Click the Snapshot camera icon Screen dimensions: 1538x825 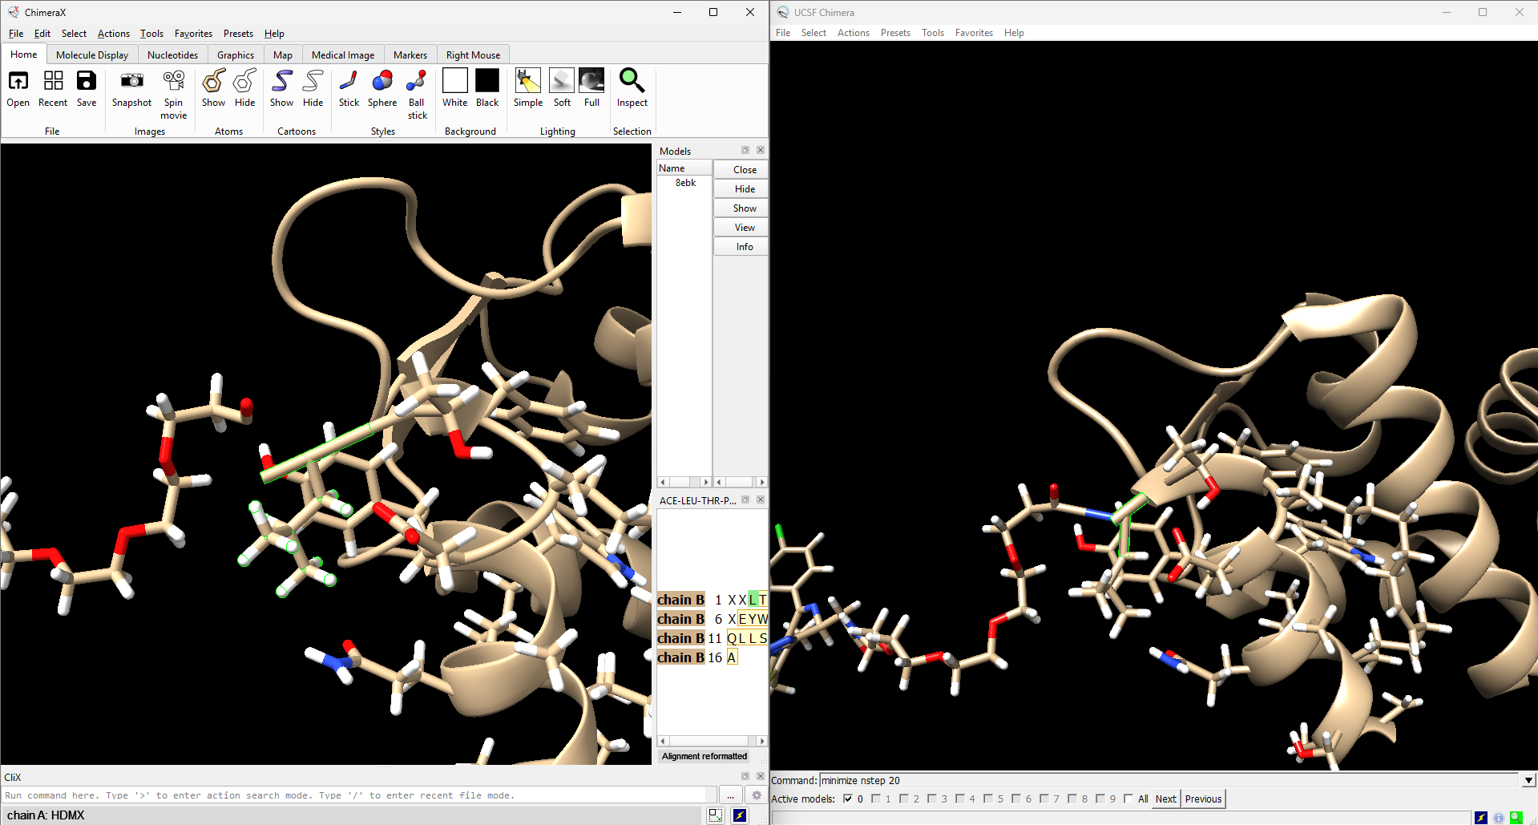131,81
